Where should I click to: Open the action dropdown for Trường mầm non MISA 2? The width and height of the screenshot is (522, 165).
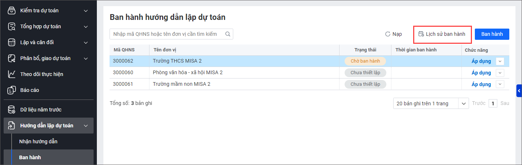pos(500,84)
